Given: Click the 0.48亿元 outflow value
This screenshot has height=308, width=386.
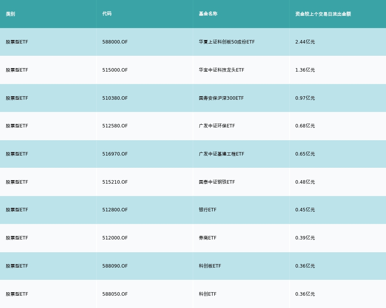Looking at the screenshot, I should pyautogui.click(x=305, y=182).
